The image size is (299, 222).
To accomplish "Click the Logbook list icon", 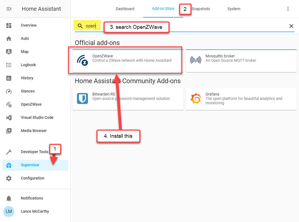I will [x=9, y=65].
